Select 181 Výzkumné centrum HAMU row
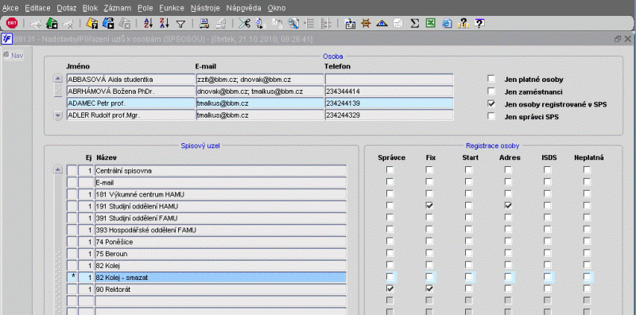Screen dimensions: 636x315 click(221, 194)
